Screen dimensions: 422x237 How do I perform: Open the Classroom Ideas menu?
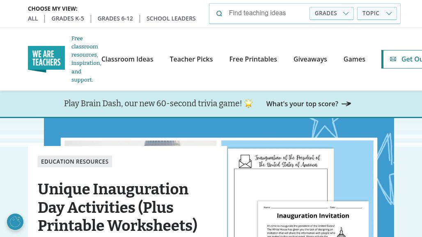pos(127,59)
